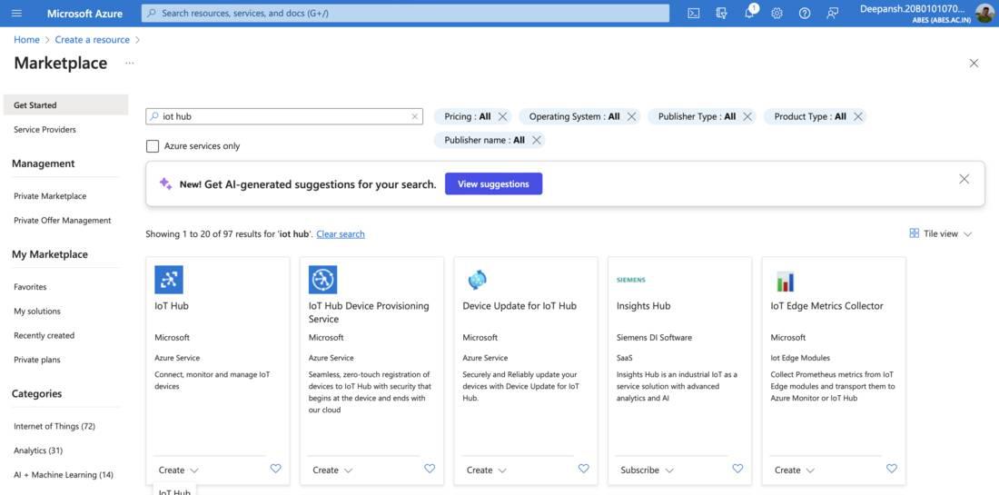Open the portal settings gear
The image size is (999, 495).
[x=776, y=13]
